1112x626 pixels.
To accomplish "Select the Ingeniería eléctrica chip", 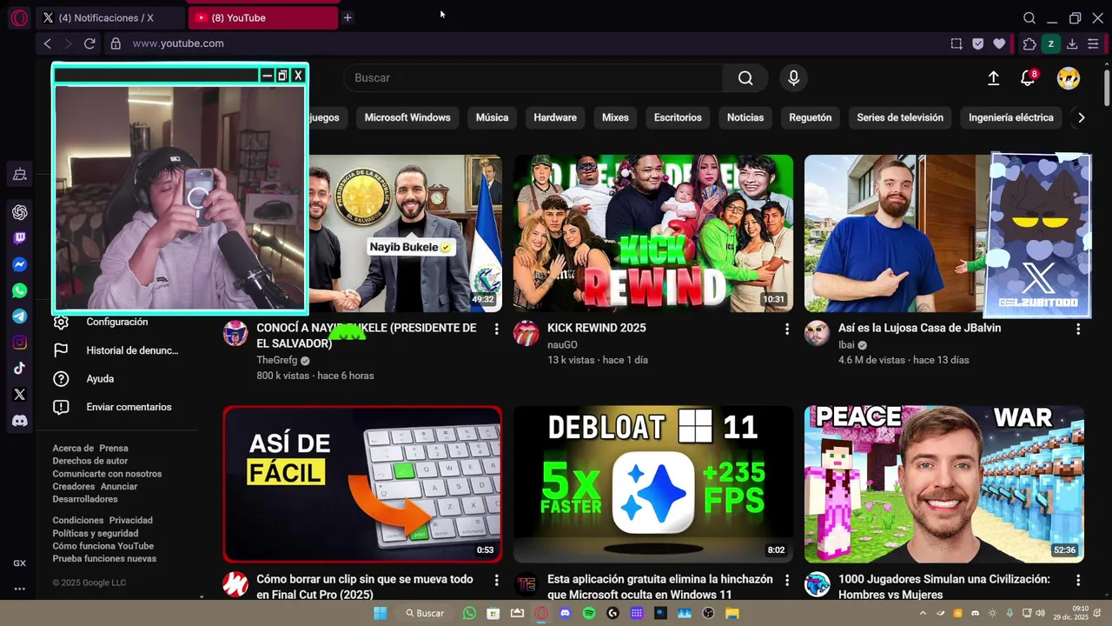I will click(1011, 117).
